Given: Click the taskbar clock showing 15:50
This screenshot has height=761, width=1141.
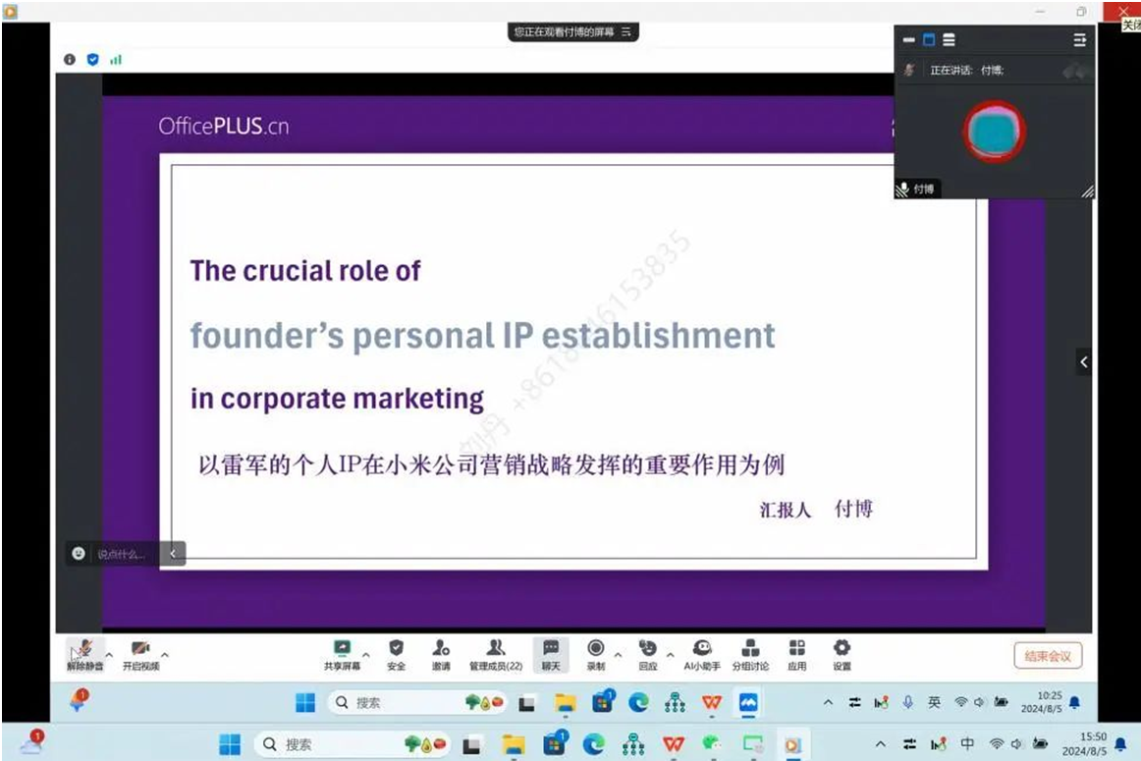Looking at the screenshot, I should pos(1092,743).
